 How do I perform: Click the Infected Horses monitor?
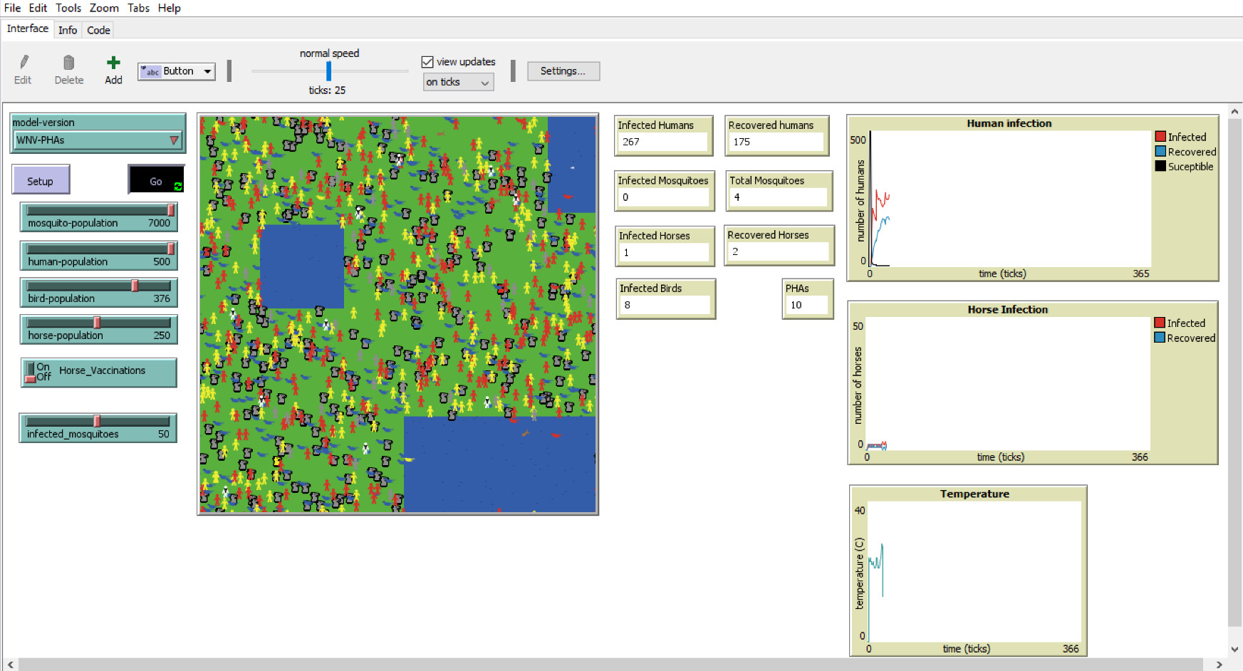[x=665, y=246]
